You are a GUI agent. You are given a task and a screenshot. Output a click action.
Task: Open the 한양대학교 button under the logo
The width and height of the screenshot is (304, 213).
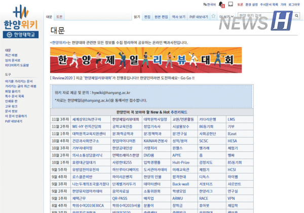[x=21, y=35]
